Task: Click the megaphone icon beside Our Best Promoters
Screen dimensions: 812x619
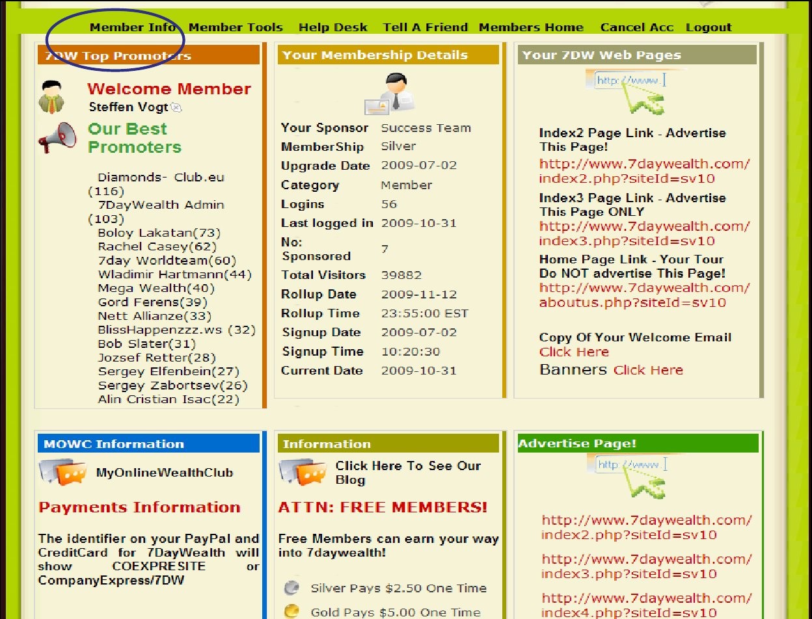Action: (58, 138)
